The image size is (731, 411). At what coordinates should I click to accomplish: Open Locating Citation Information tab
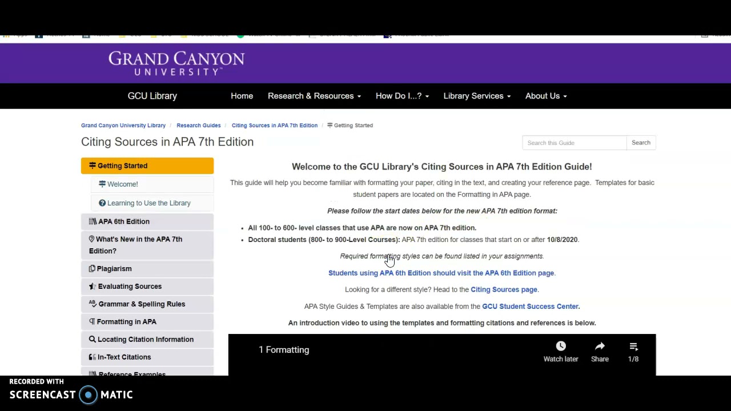click(147, 339)
